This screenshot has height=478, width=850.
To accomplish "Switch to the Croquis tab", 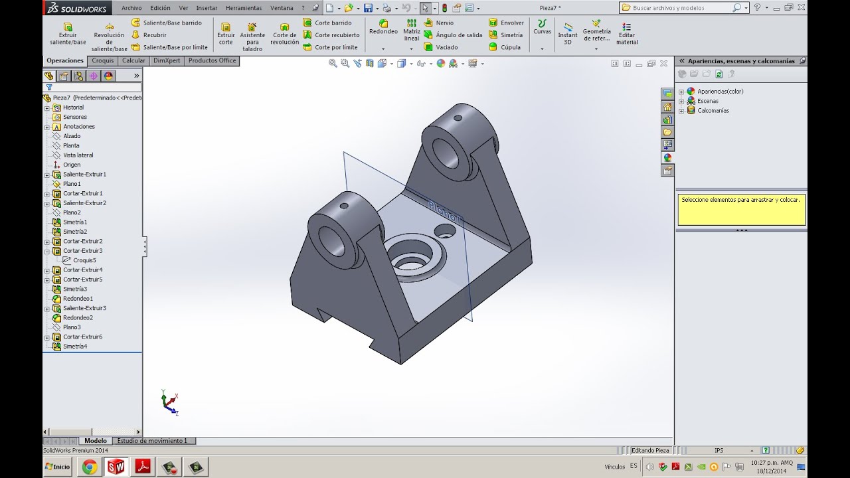I will [103, 60].
